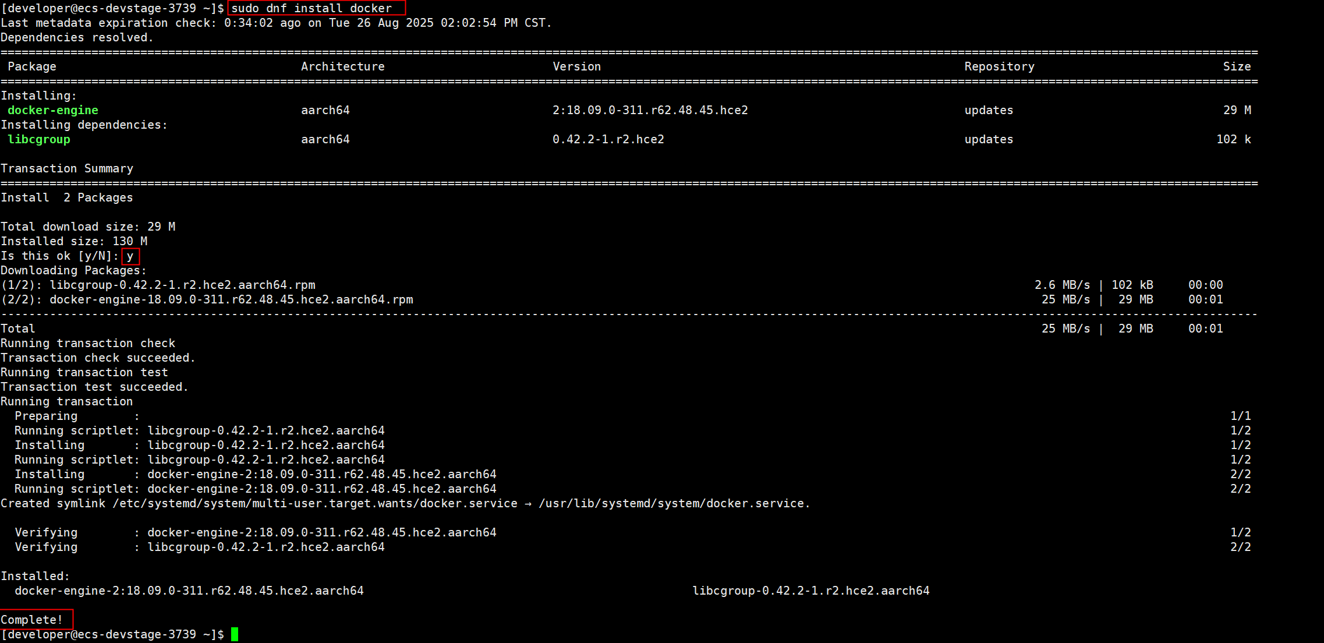
Task: Click the Repository column header
Action: 999,66
